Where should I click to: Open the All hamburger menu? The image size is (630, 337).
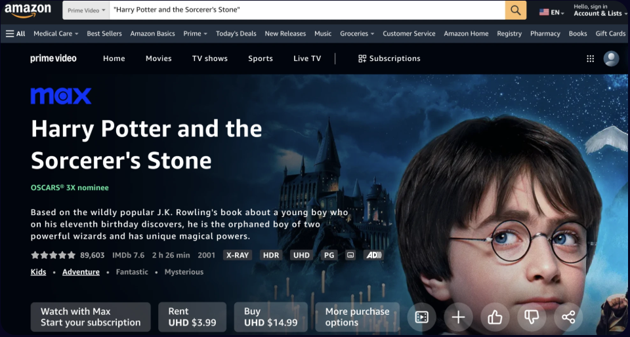tap(15, 33)
